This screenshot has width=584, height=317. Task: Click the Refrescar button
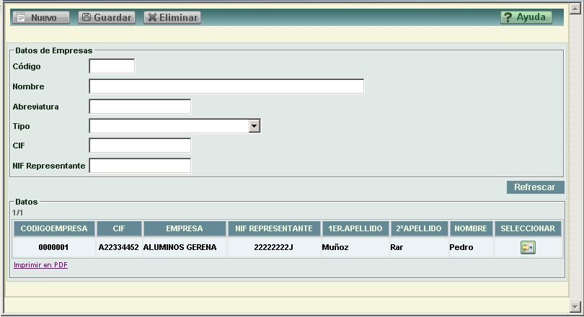point(535,187)
